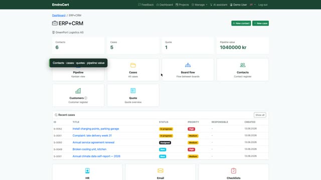Image resolution: width=321 pixels, height=180 pixels.
Task: Open case Annual climate data self-report — 2026
Action: [96, 156]
